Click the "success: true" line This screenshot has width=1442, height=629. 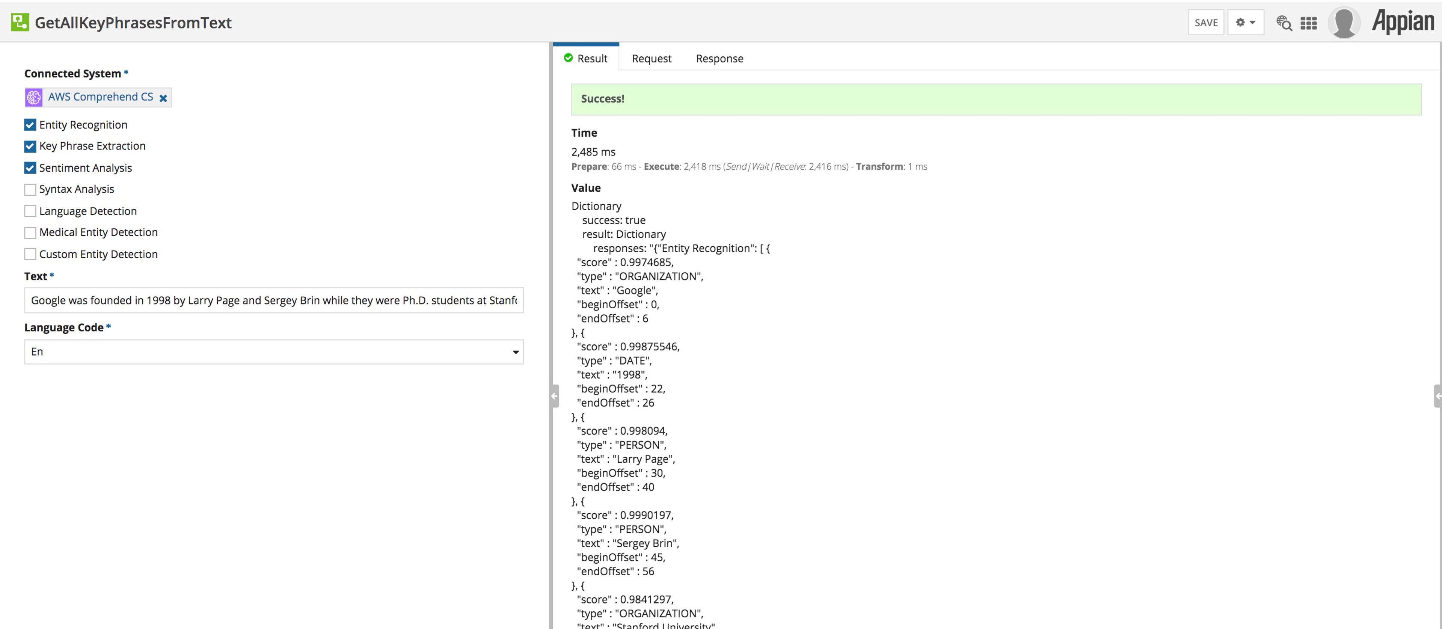pyautogui.click(x=614, y=220)
